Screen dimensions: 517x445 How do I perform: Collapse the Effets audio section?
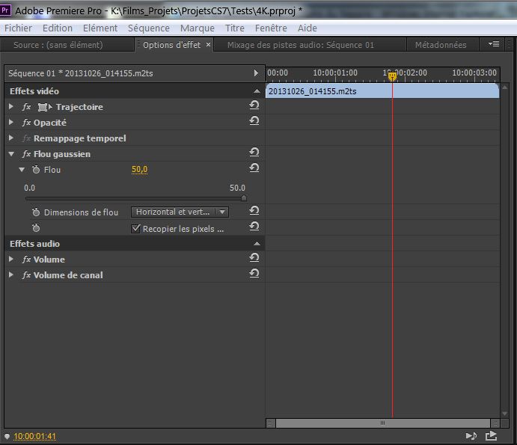257,244
